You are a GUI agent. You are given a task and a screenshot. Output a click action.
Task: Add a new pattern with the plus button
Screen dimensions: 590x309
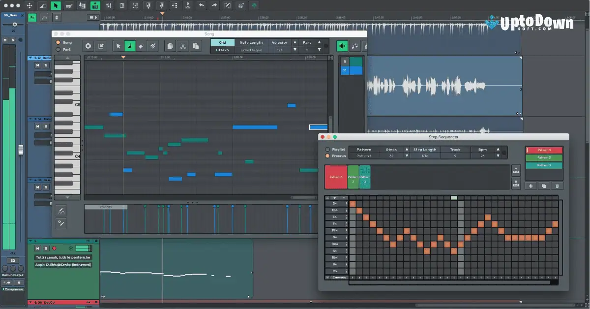coord(531,185)
